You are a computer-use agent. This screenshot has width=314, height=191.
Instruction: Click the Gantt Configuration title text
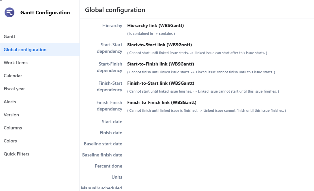tap(45, 13)
